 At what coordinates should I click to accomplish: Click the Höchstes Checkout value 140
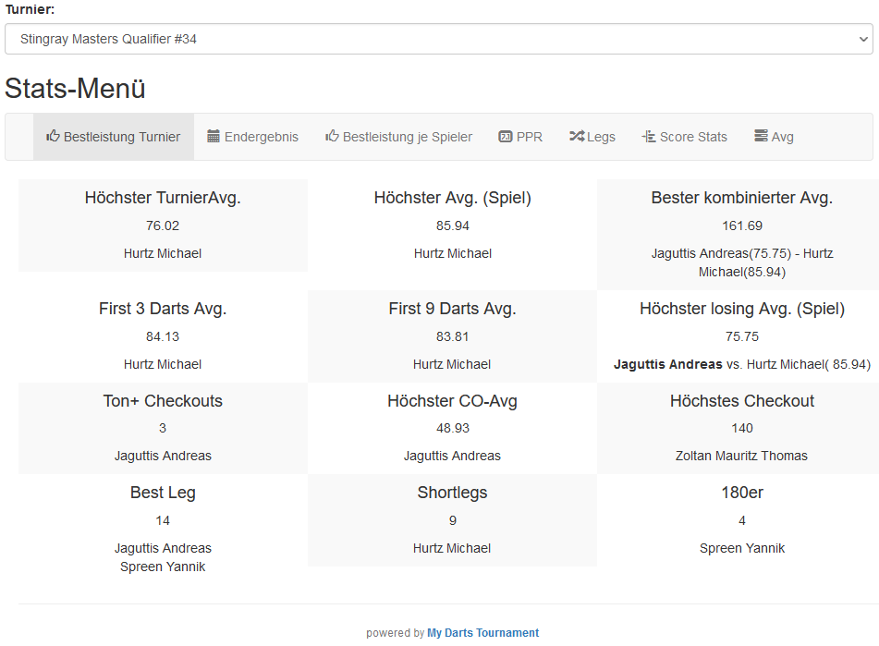point(742,428)
